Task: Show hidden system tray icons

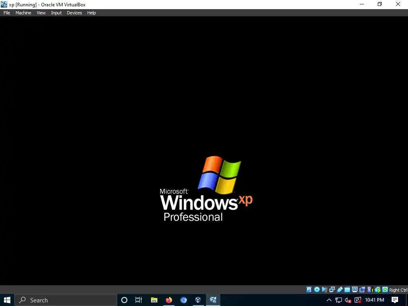Action: [x=329, y=300]
